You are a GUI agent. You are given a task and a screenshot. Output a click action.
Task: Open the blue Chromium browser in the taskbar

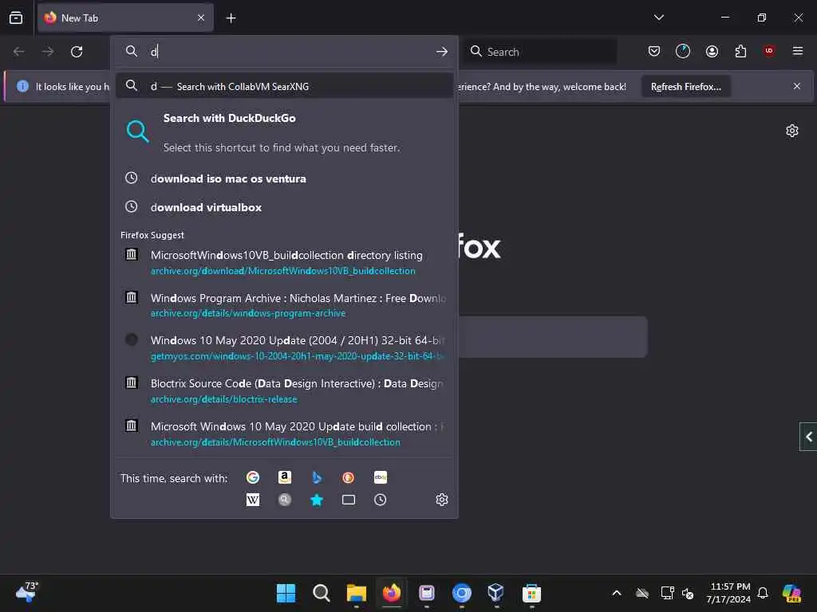coord(462,593)
